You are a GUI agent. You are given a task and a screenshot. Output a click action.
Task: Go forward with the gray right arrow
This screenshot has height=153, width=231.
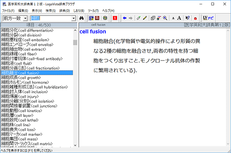131,18
